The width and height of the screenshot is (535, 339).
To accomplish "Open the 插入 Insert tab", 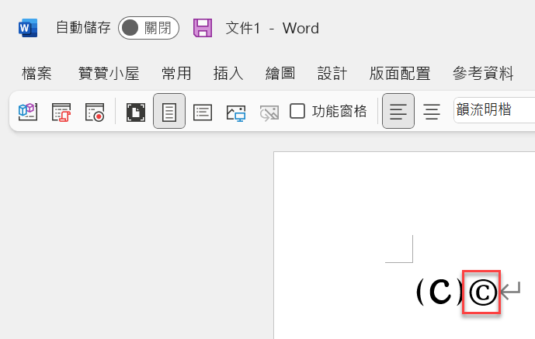I will click(x=228, y=73).
